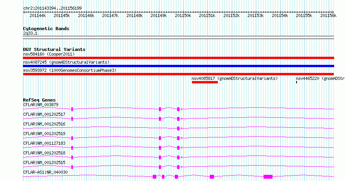Click the leftmost exon of NM_001202515 track
The width and height of the screenshot is (345, 181).
click(x=72, y=167)
